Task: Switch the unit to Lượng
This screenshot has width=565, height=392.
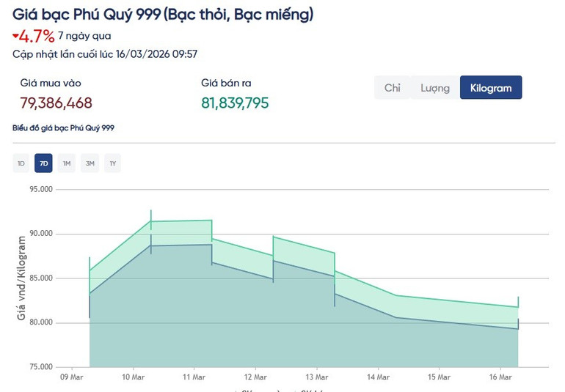Action: coord(434,88)
